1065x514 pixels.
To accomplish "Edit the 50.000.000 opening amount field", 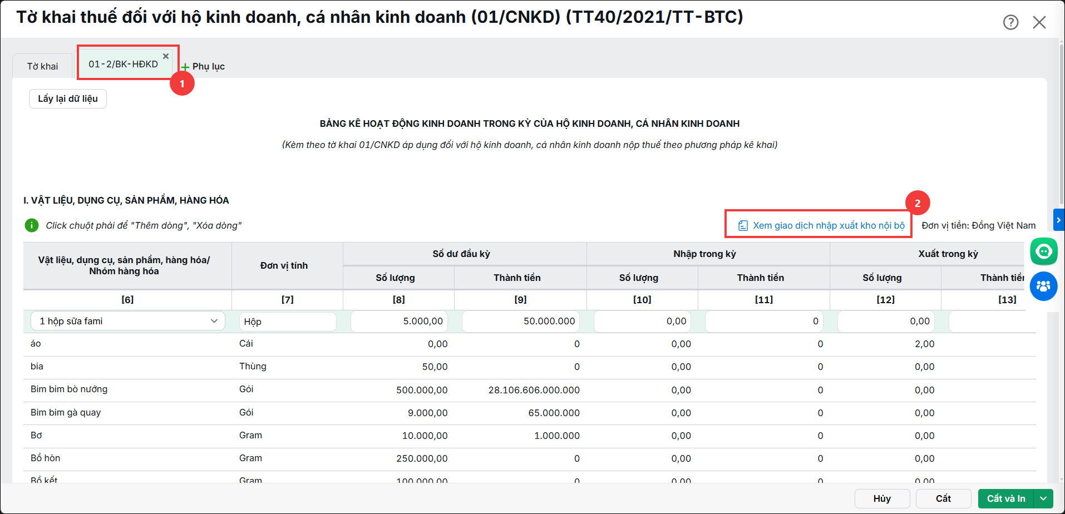I will [521, 321].
